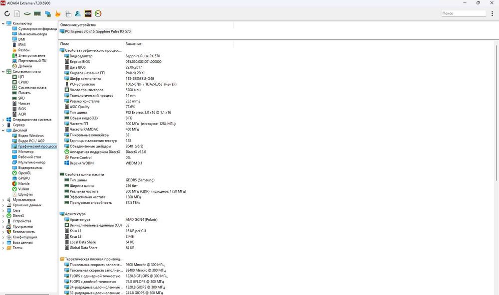Expand the Мультимедиа tree node
The width and height of the screenshot is (499, 295).
coord(3,200)
